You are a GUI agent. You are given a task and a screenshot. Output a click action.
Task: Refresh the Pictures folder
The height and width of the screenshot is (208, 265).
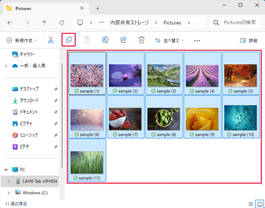[61, 23]
